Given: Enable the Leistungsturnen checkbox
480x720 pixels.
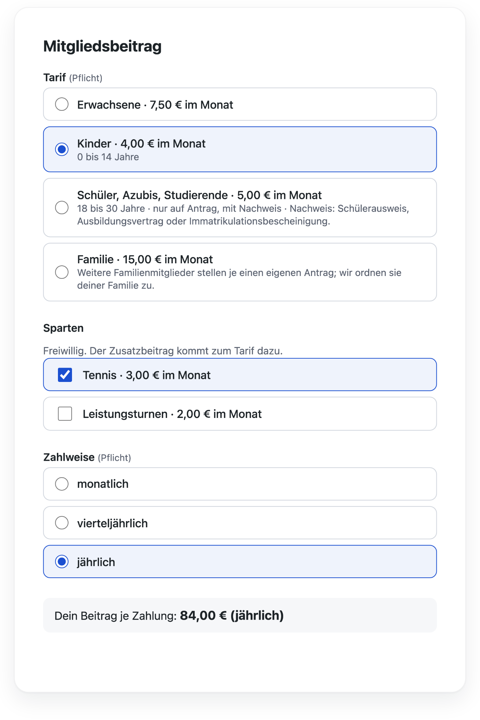Looking at the screenshot, I should pos(65,413).
